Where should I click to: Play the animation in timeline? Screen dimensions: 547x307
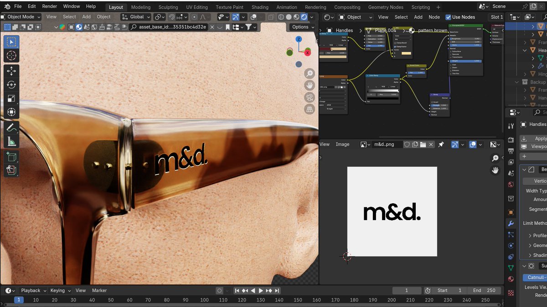click(261, 291)
